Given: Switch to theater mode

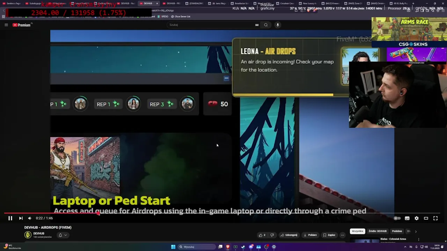Looking at the screenshot, I should coord(426,218).
